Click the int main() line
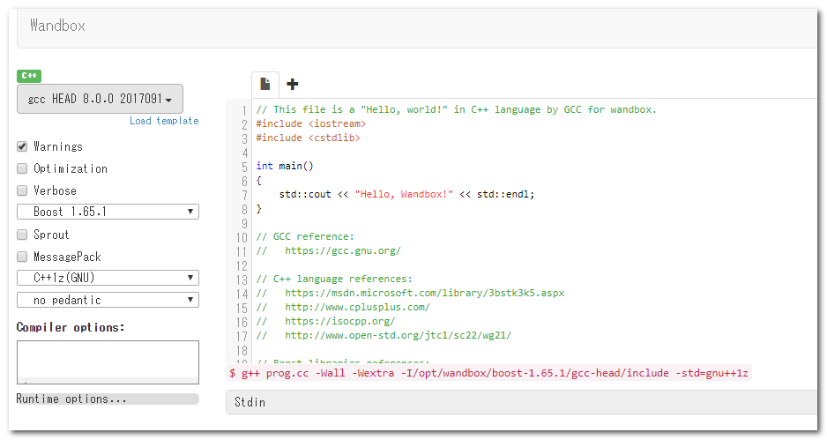The height and width of the screenshot is (440, 827). (285, 166)
